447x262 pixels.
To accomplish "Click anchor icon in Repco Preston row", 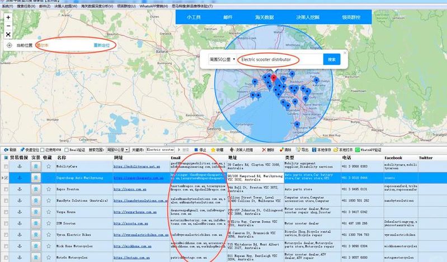I will [x=20, y=189].
